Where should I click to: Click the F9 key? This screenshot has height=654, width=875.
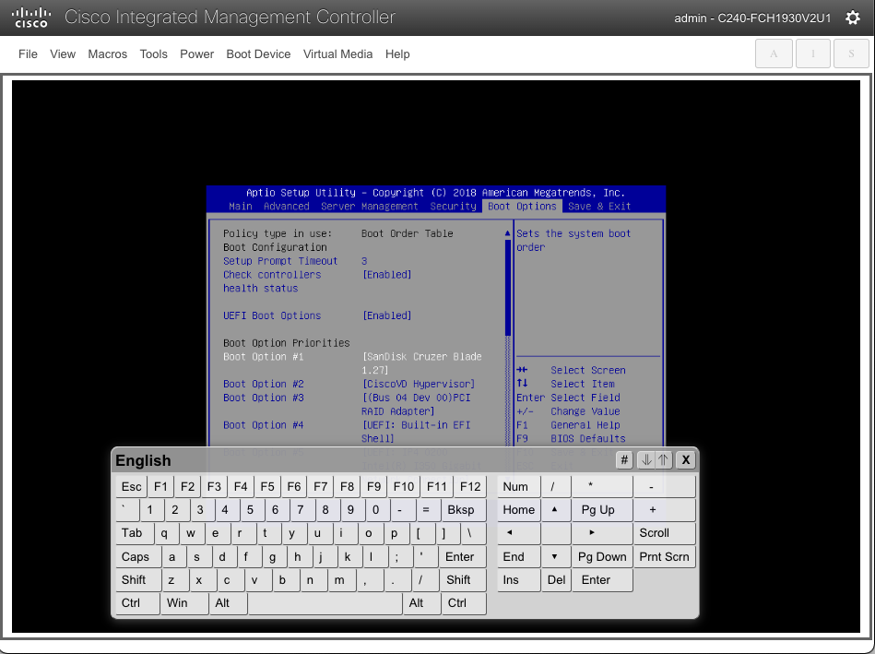click(374, 486)
